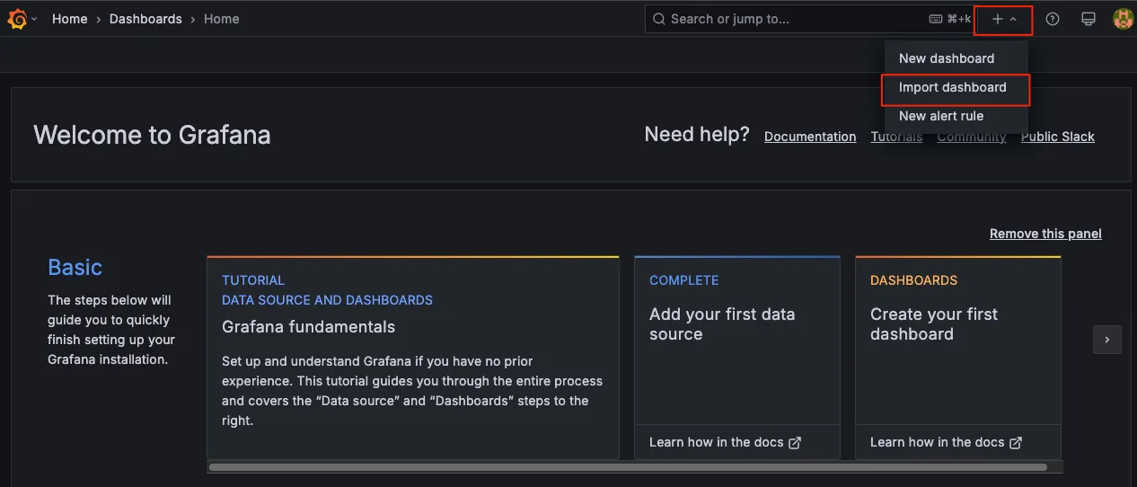Screen dimensions: 1137x487
Task: Open the Community help link
Action: (972, 137)
